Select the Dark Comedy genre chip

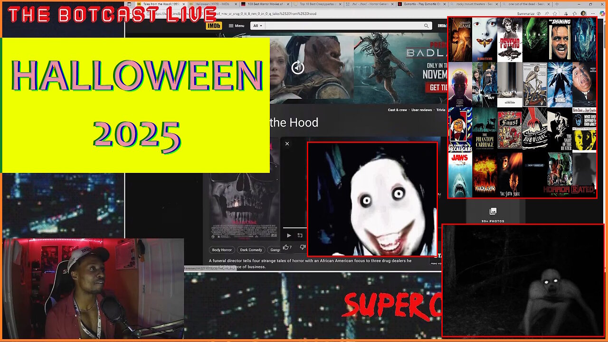[x=251, y=250]
